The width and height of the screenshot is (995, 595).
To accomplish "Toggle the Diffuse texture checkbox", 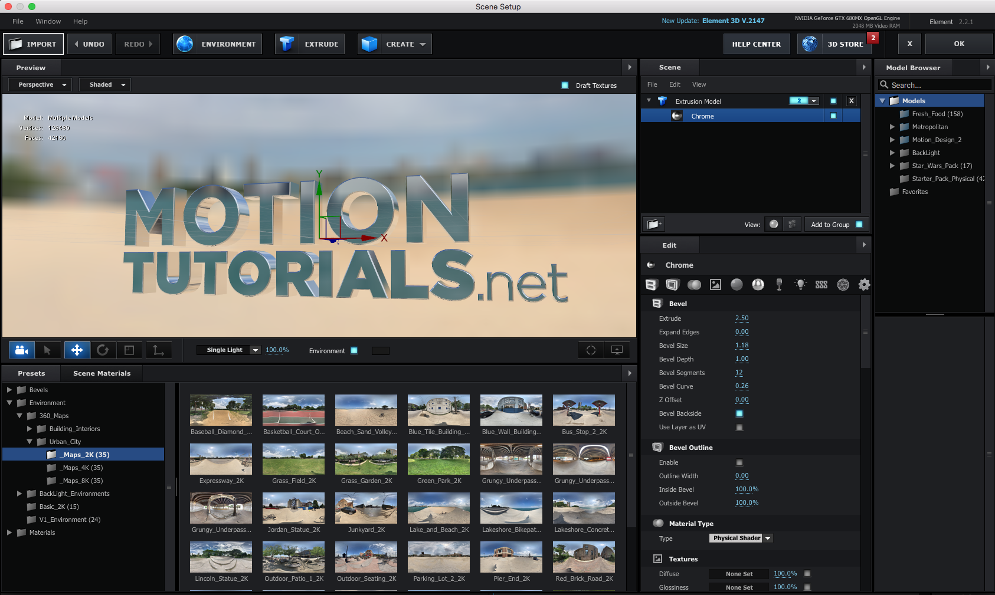I will 807,573.
